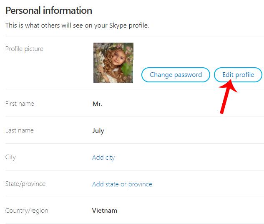Click the profile picture thumbnail
264x224 pixels.
click(113, 63)
